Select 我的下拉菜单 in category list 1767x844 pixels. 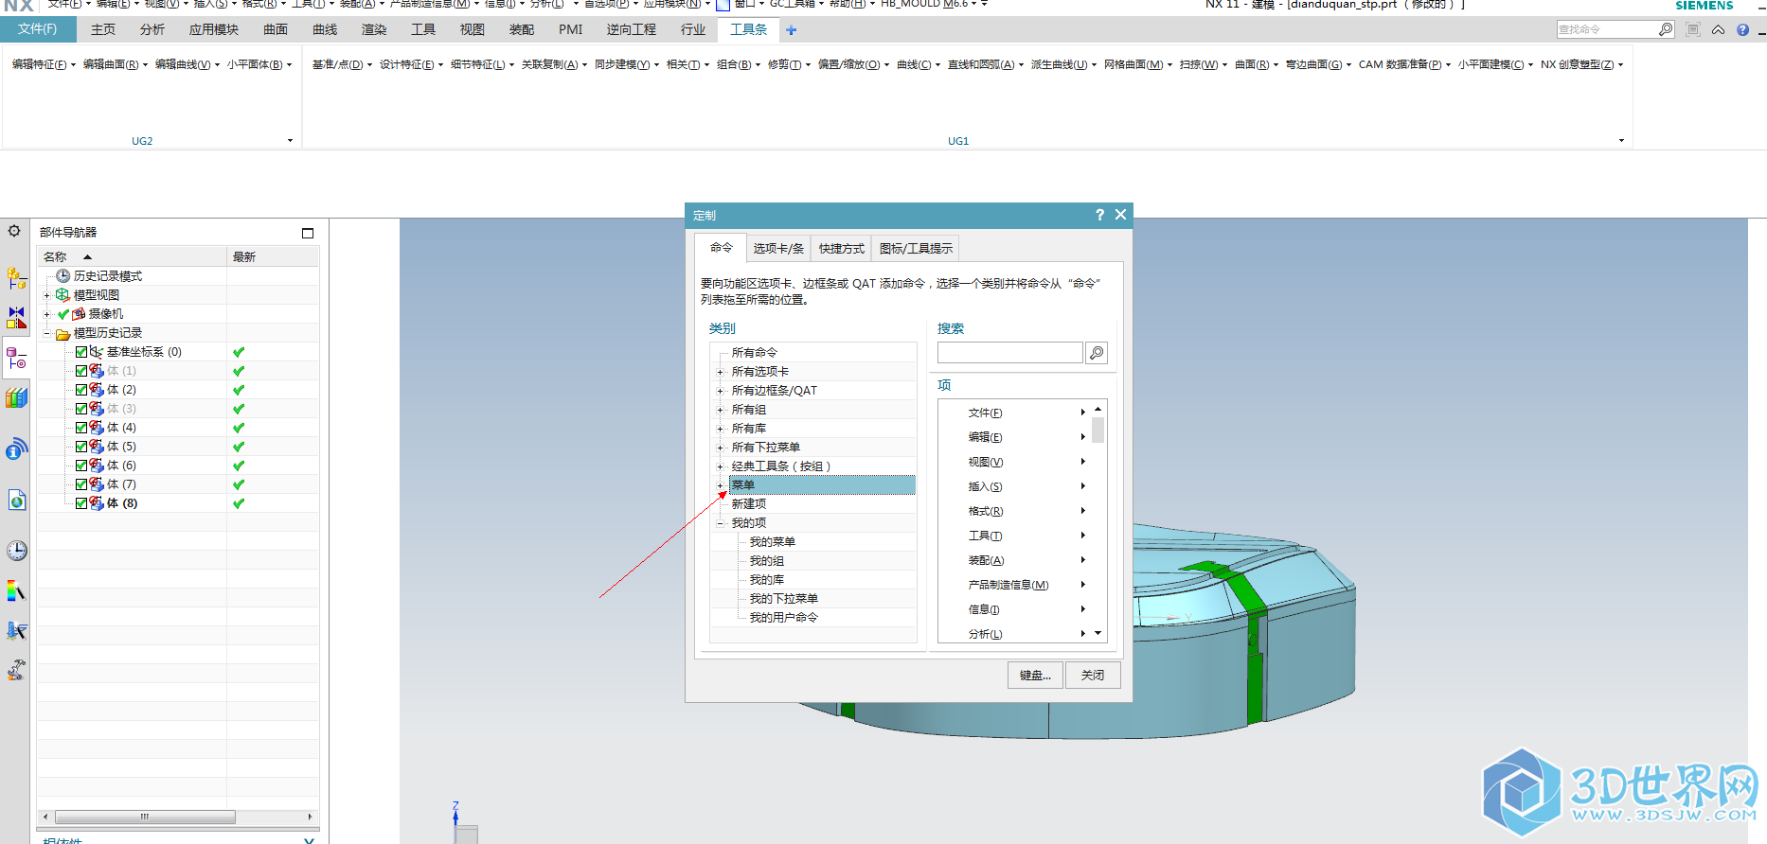784,599
